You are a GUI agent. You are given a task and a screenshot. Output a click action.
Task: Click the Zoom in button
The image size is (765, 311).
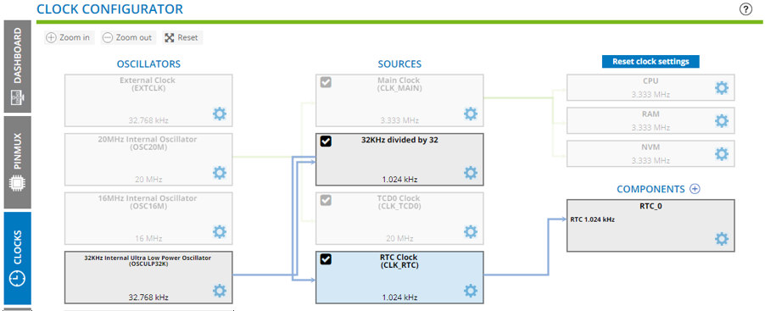click(68, 37)
